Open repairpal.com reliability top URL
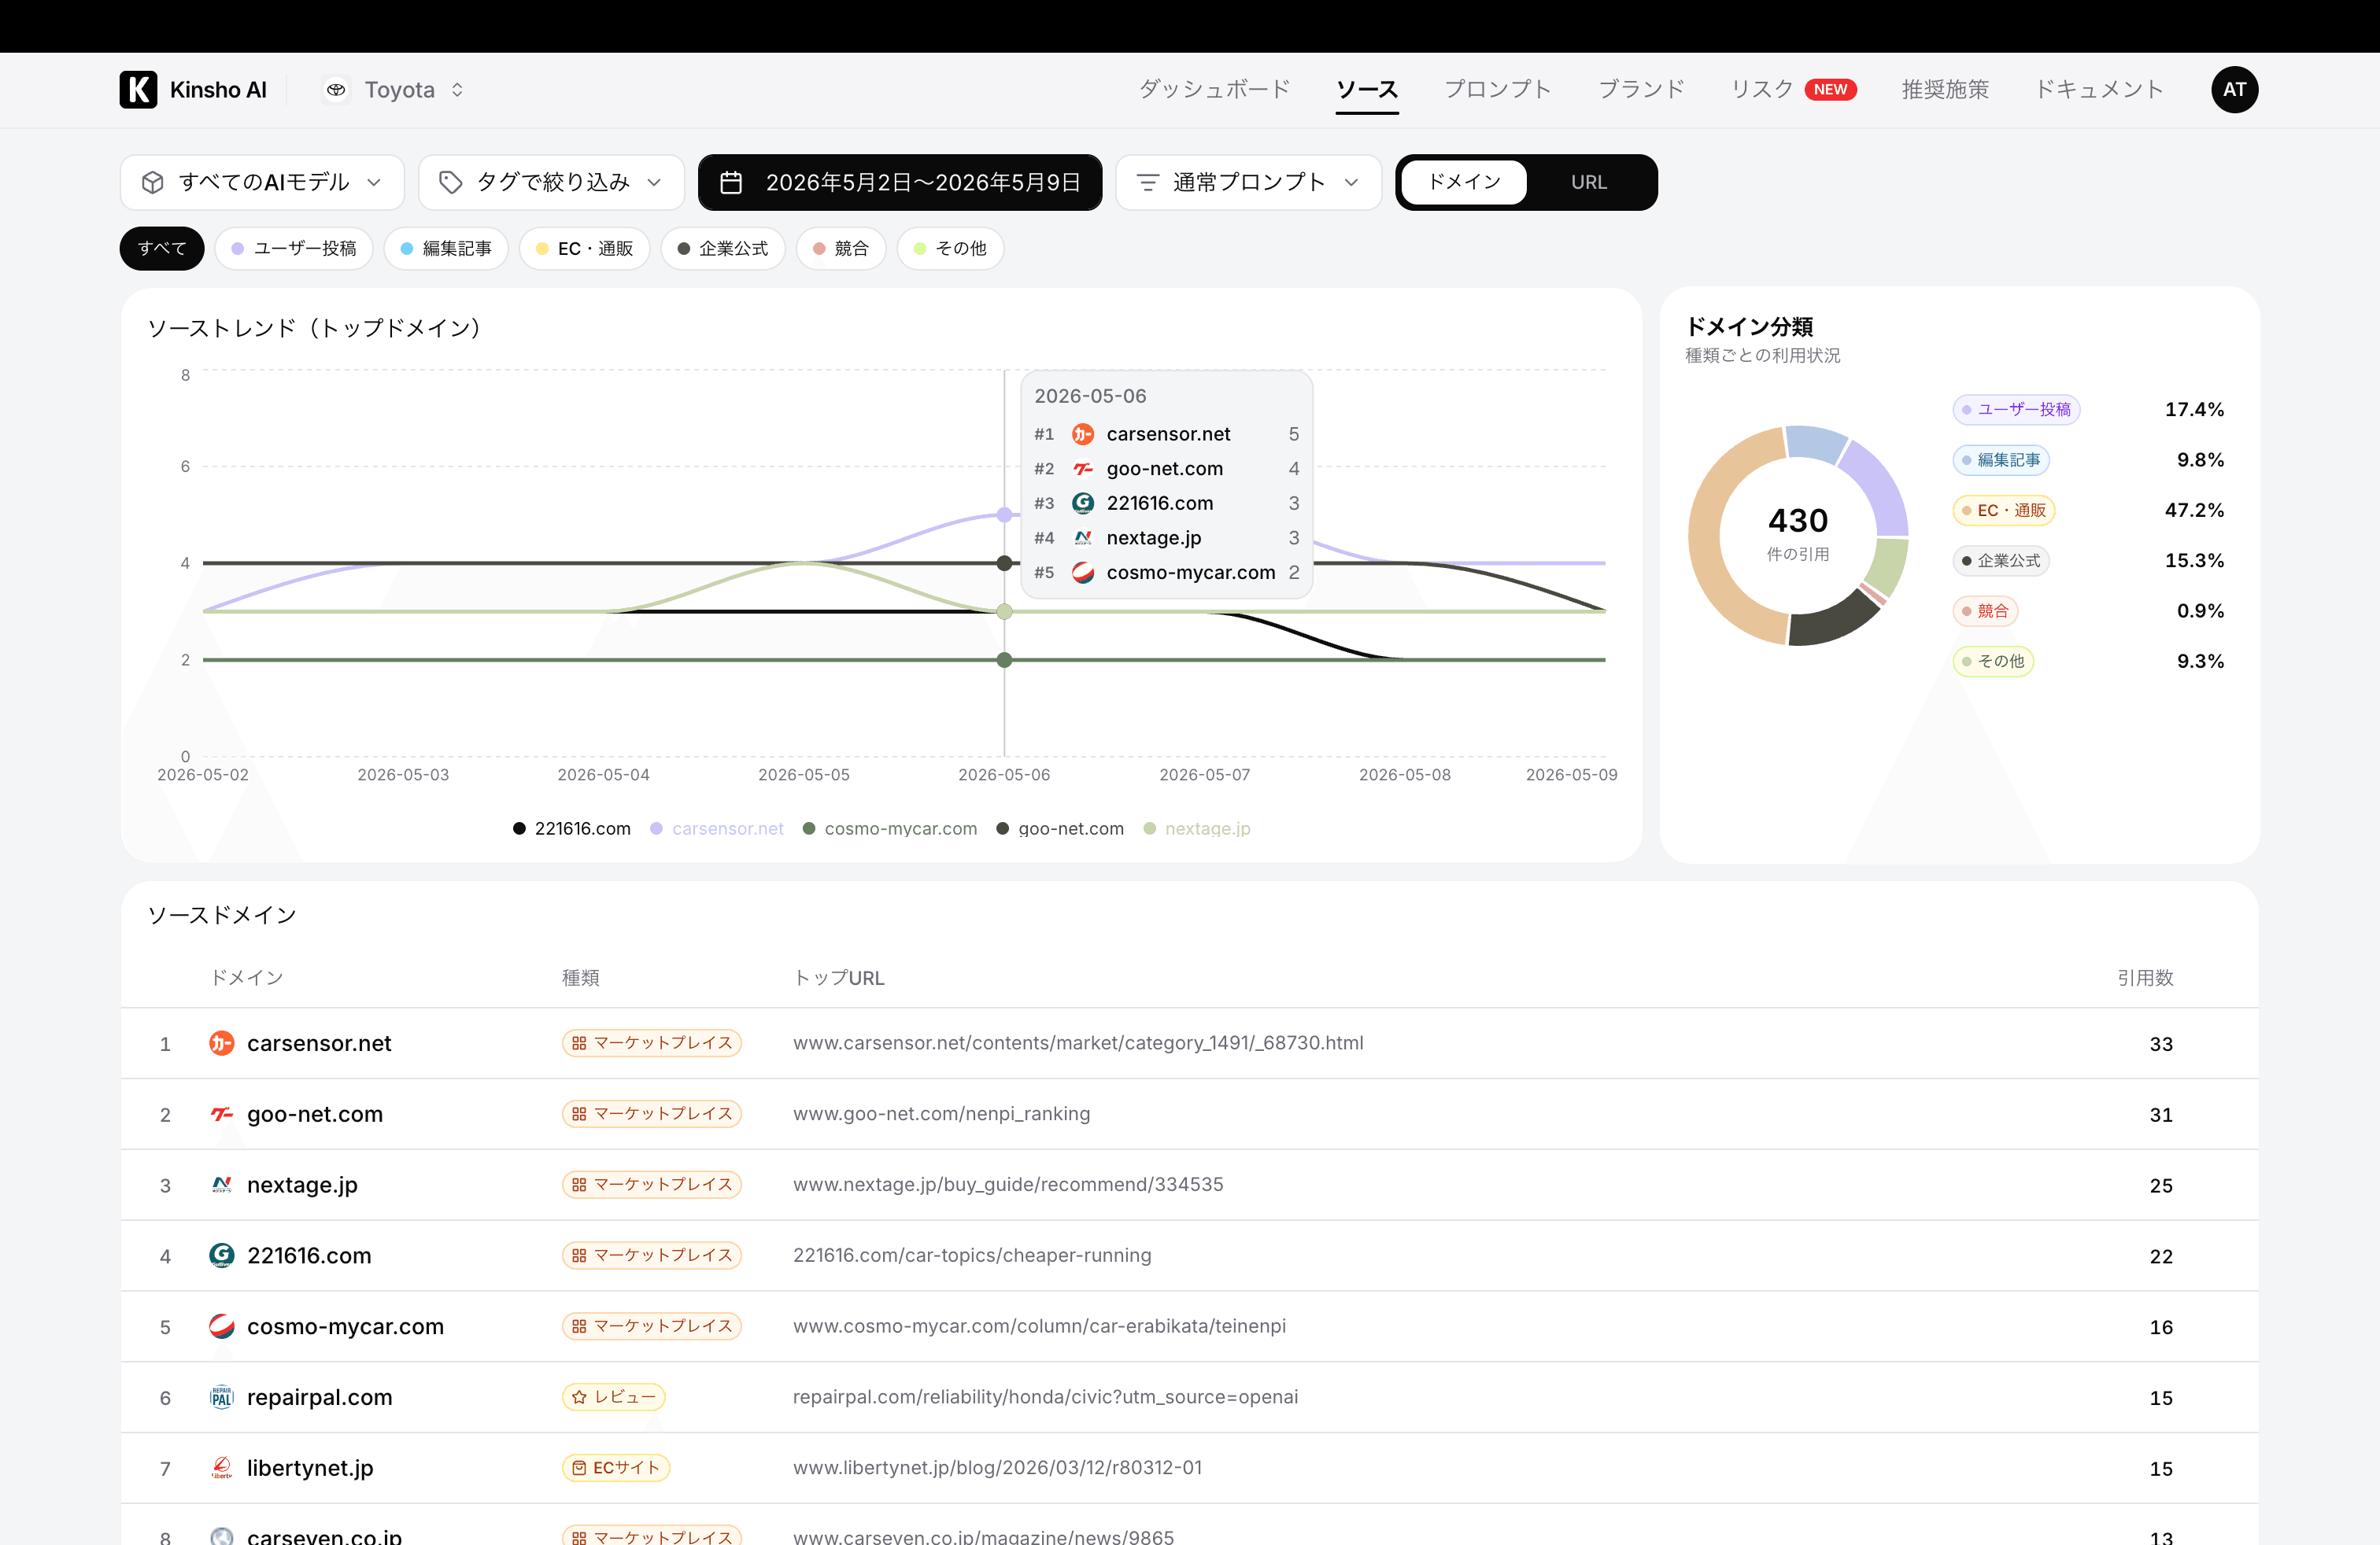The width and height of the screenshot is (2380, 1545). pos(1045,1397)
